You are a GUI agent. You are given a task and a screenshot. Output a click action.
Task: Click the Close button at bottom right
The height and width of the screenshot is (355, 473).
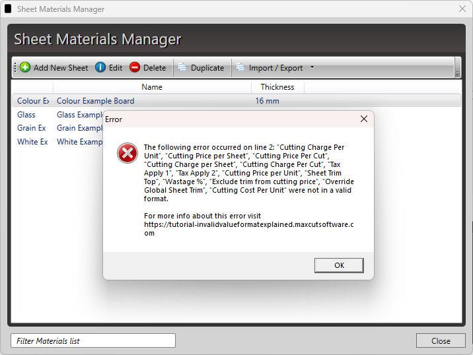pyautogui.click(x=441, y=341)
